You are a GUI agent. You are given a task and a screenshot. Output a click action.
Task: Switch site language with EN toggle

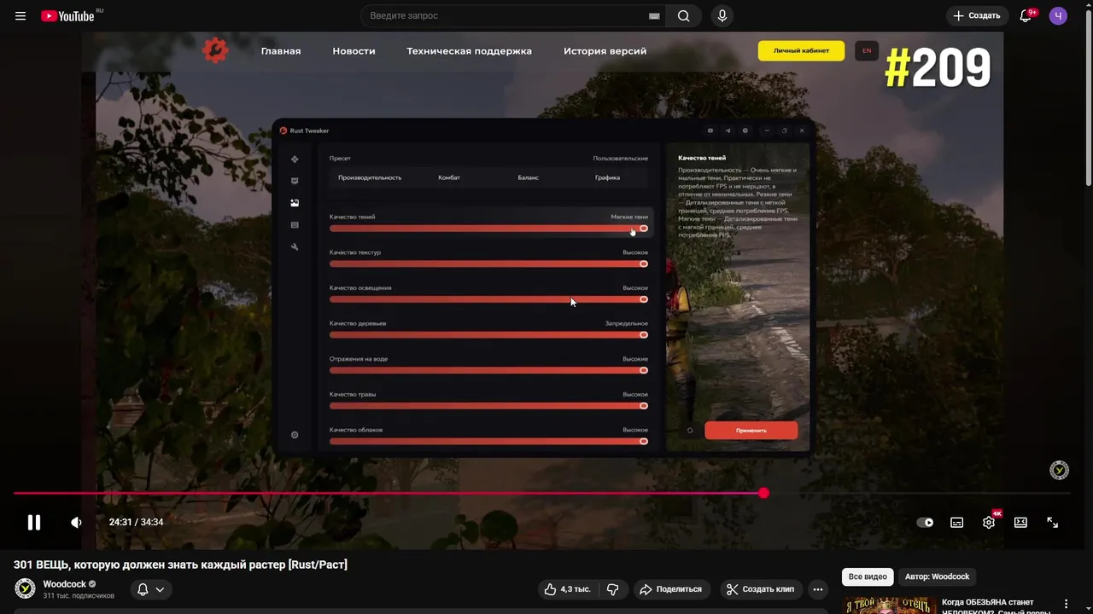tap(867, 50)
